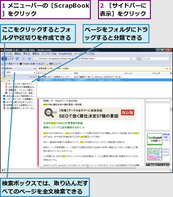This screenshot has height=197, width=173.
Task: Open the 2007年度SNS市場規模 item
Action: tap(20, 87)
